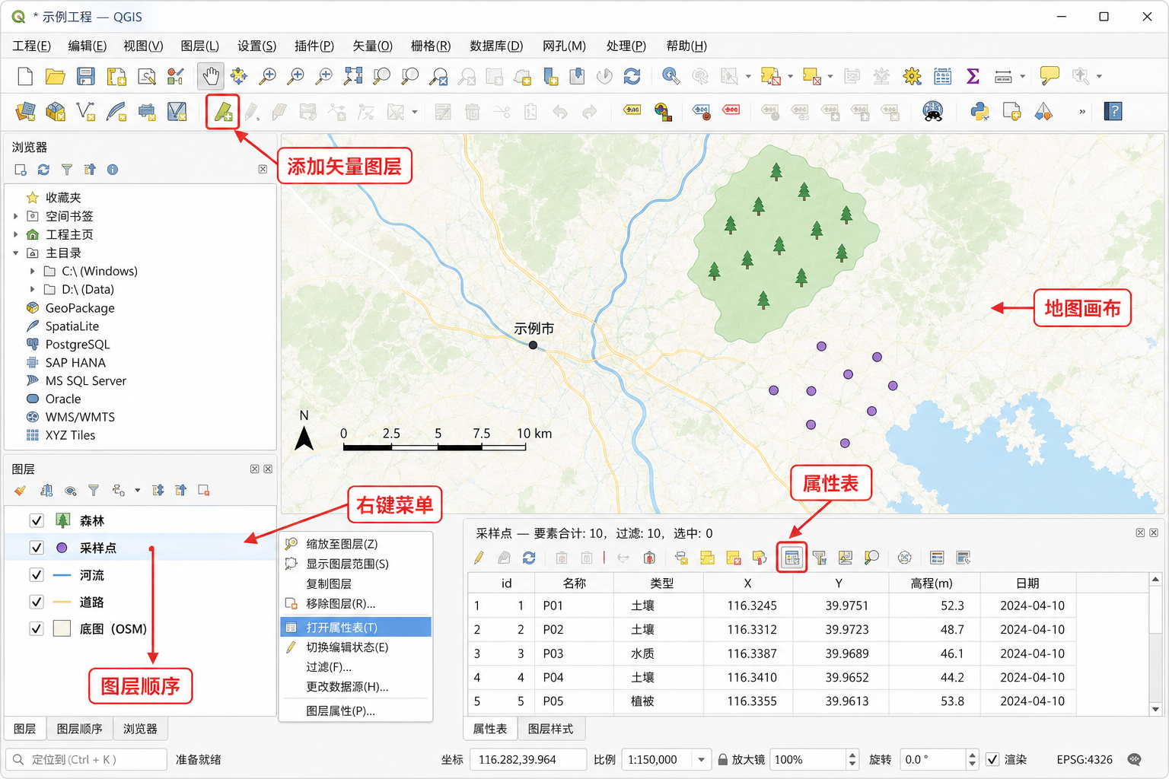Click the messages icon in status bar
Screen dimensions: 1169x779
click(x=1134, y=759)
